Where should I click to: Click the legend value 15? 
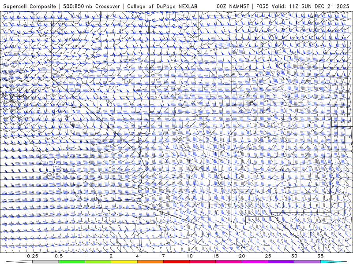[216, 256]
